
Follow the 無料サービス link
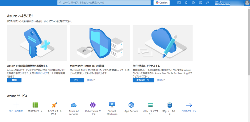pos(42,73)
